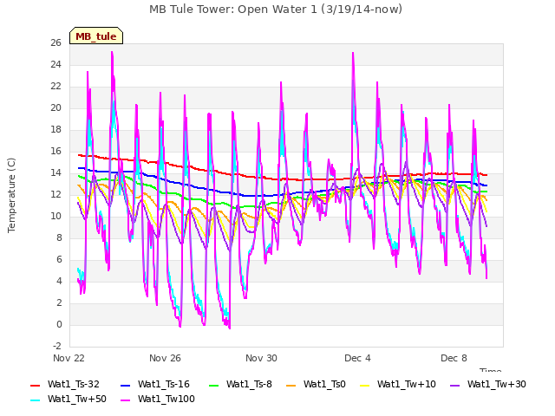Click the Nov 22 x-axis label
This screenshot has width=555, height=416.
pos(69,358)
